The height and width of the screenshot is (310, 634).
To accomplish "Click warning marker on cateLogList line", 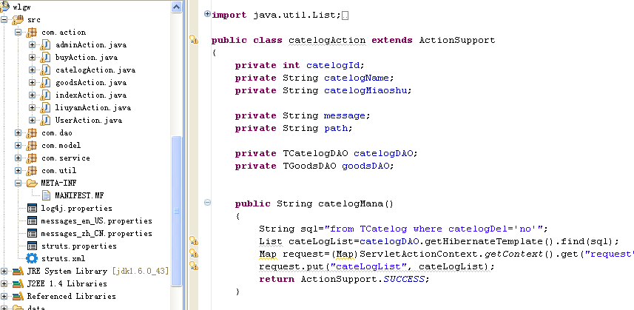I will (194, 241).
